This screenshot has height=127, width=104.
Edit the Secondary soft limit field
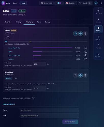coord(39,88)
